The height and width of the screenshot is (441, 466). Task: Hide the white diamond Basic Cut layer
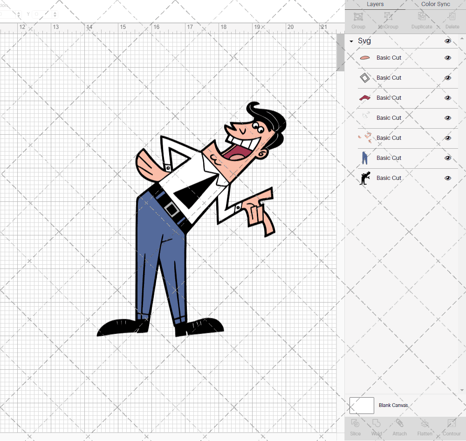[447, 78]
